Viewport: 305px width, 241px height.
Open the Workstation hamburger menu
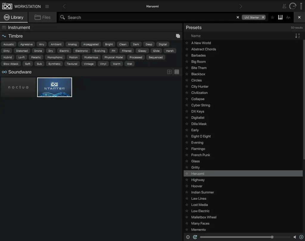tap(47, 7)
